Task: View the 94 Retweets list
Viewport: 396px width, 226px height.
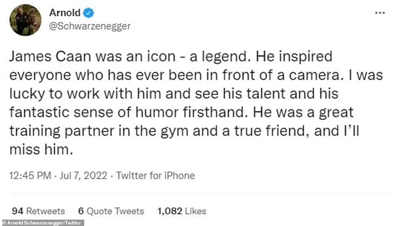Action: [x=38, y=211]
